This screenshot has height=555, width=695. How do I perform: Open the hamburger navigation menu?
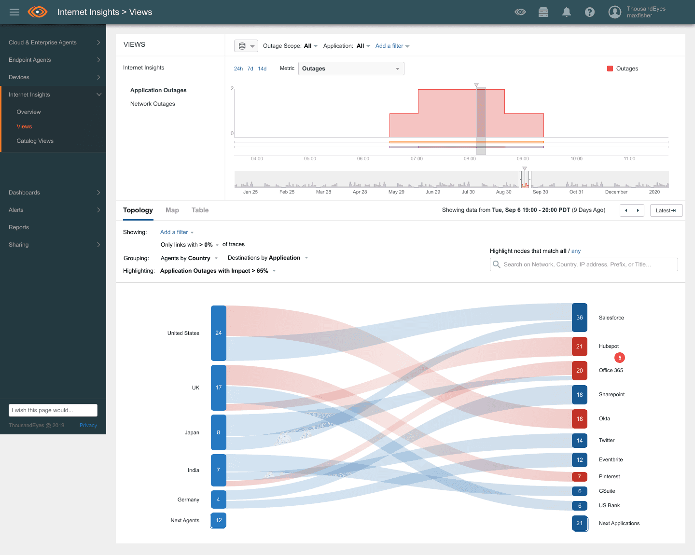(x=14, y=12)
